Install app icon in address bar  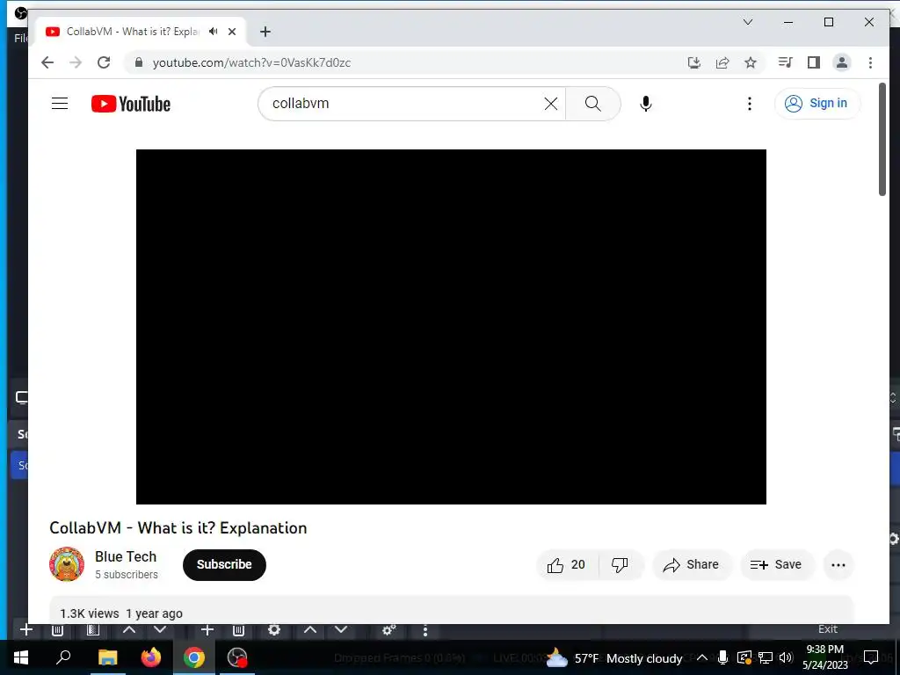[x=694, y=62]
